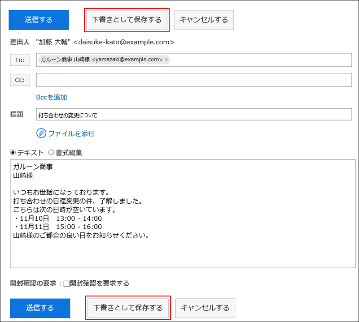Click body line 山崎様のご都合の良い日をお知らせください。
This screenshot has height=322, width=359.
81,236
